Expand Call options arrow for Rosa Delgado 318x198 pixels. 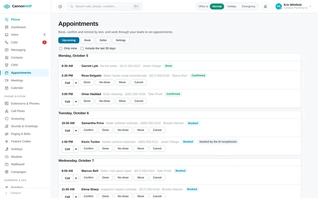76,83
